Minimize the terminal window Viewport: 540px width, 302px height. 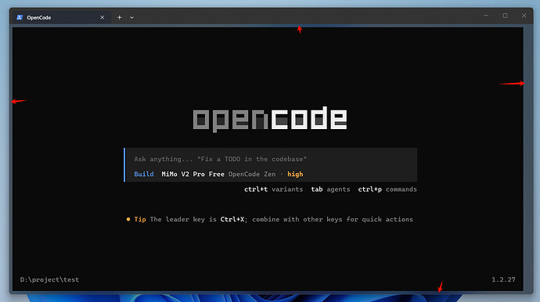[x=486, y=16]
